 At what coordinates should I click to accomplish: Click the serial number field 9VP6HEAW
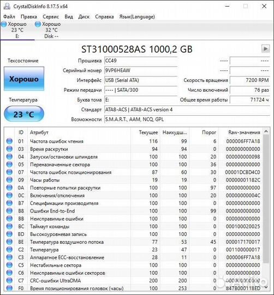point(141,70)
